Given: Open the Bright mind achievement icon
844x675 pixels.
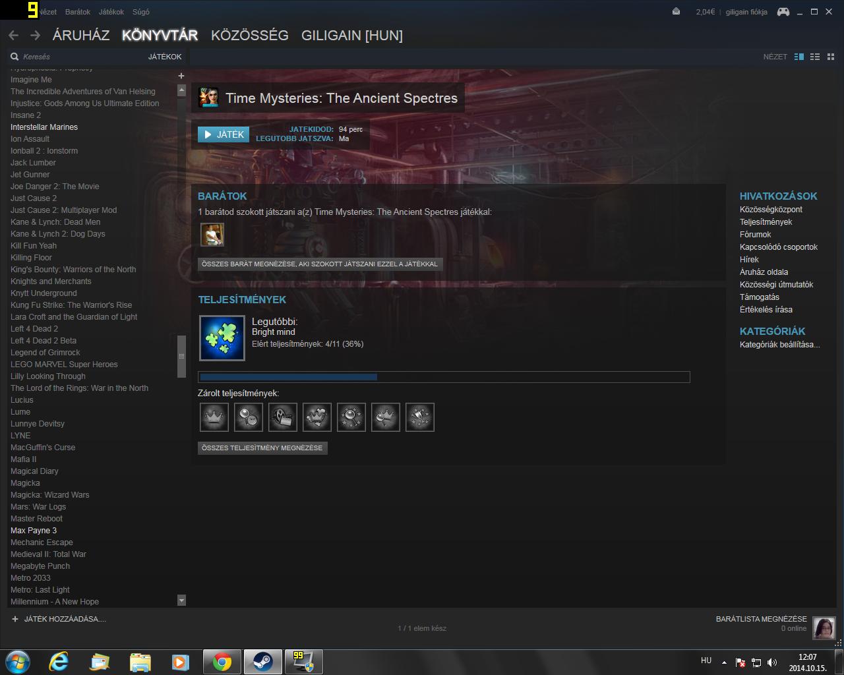Looking at the screenshot, I should (x=222, y=338).
